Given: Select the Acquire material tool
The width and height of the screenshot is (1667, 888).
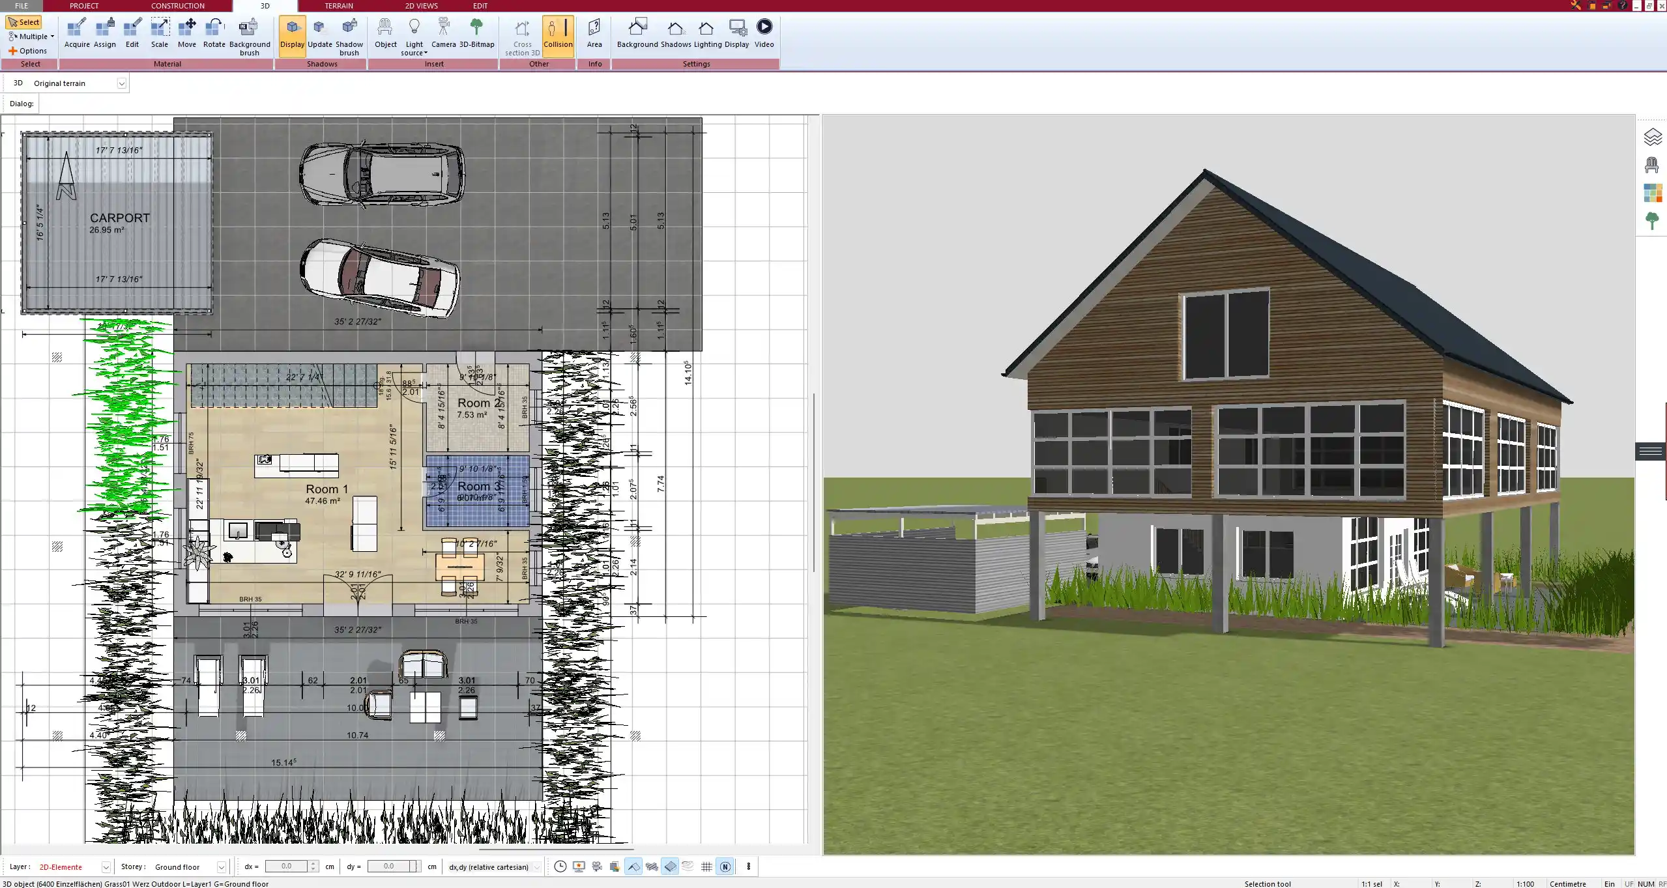Looking at the screenshot, I should [x=77, y=34].
